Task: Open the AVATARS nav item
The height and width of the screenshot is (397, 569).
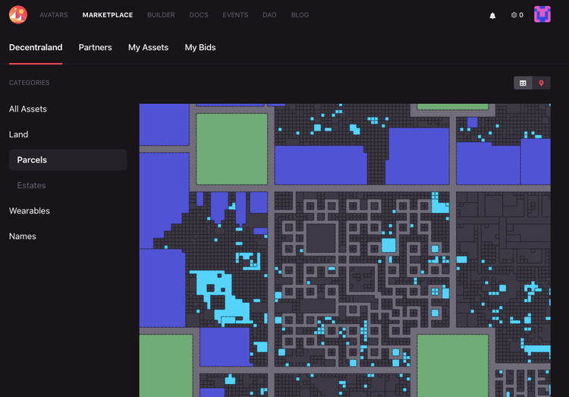Action: (x=54, y=15)
